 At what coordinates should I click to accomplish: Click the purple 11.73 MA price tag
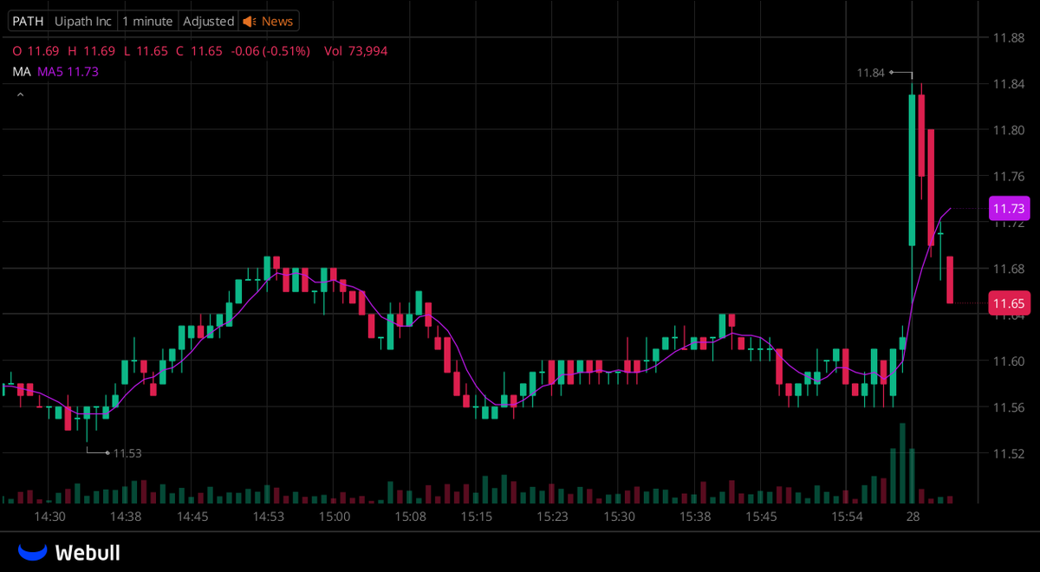(x=1009, y=209)
